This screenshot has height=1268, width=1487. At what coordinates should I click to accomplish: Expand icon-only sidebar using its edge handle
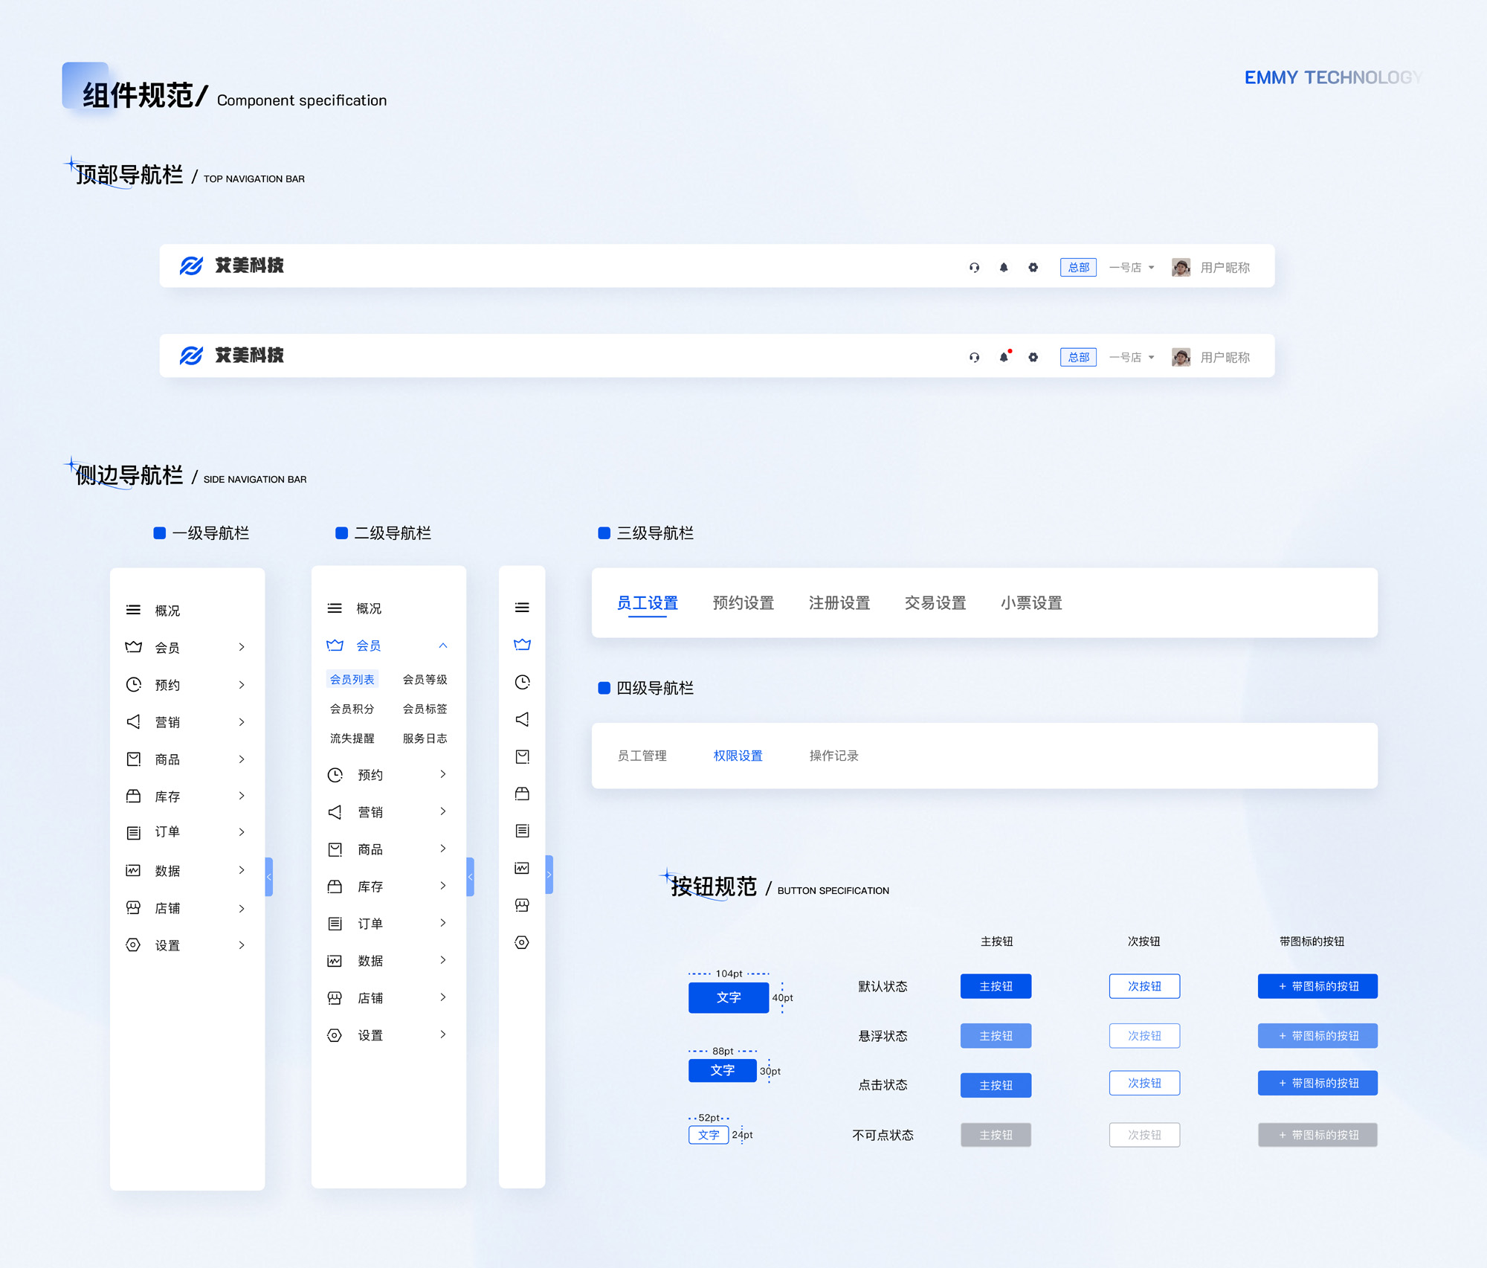[x=549, y=875]
